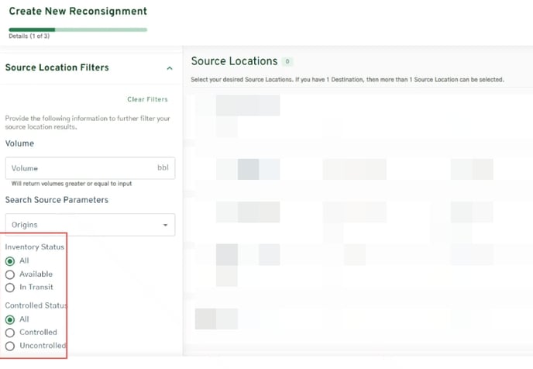
Task: Click the Search Source Parameters label
Action: [57, 200]
